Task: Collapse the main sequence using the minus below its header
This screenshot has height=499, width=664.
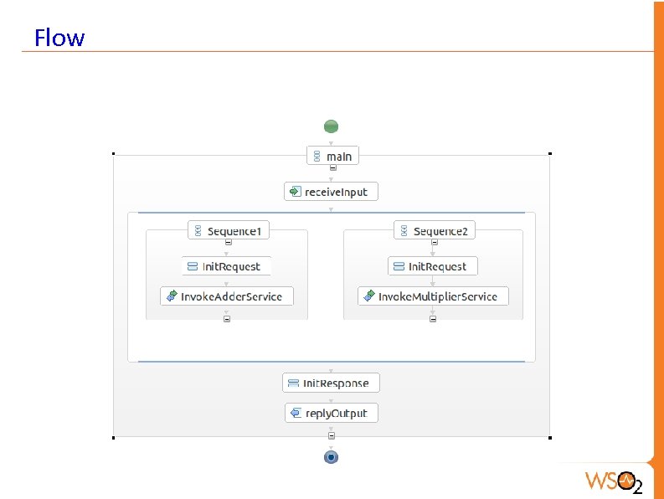Action: point(332,168)
